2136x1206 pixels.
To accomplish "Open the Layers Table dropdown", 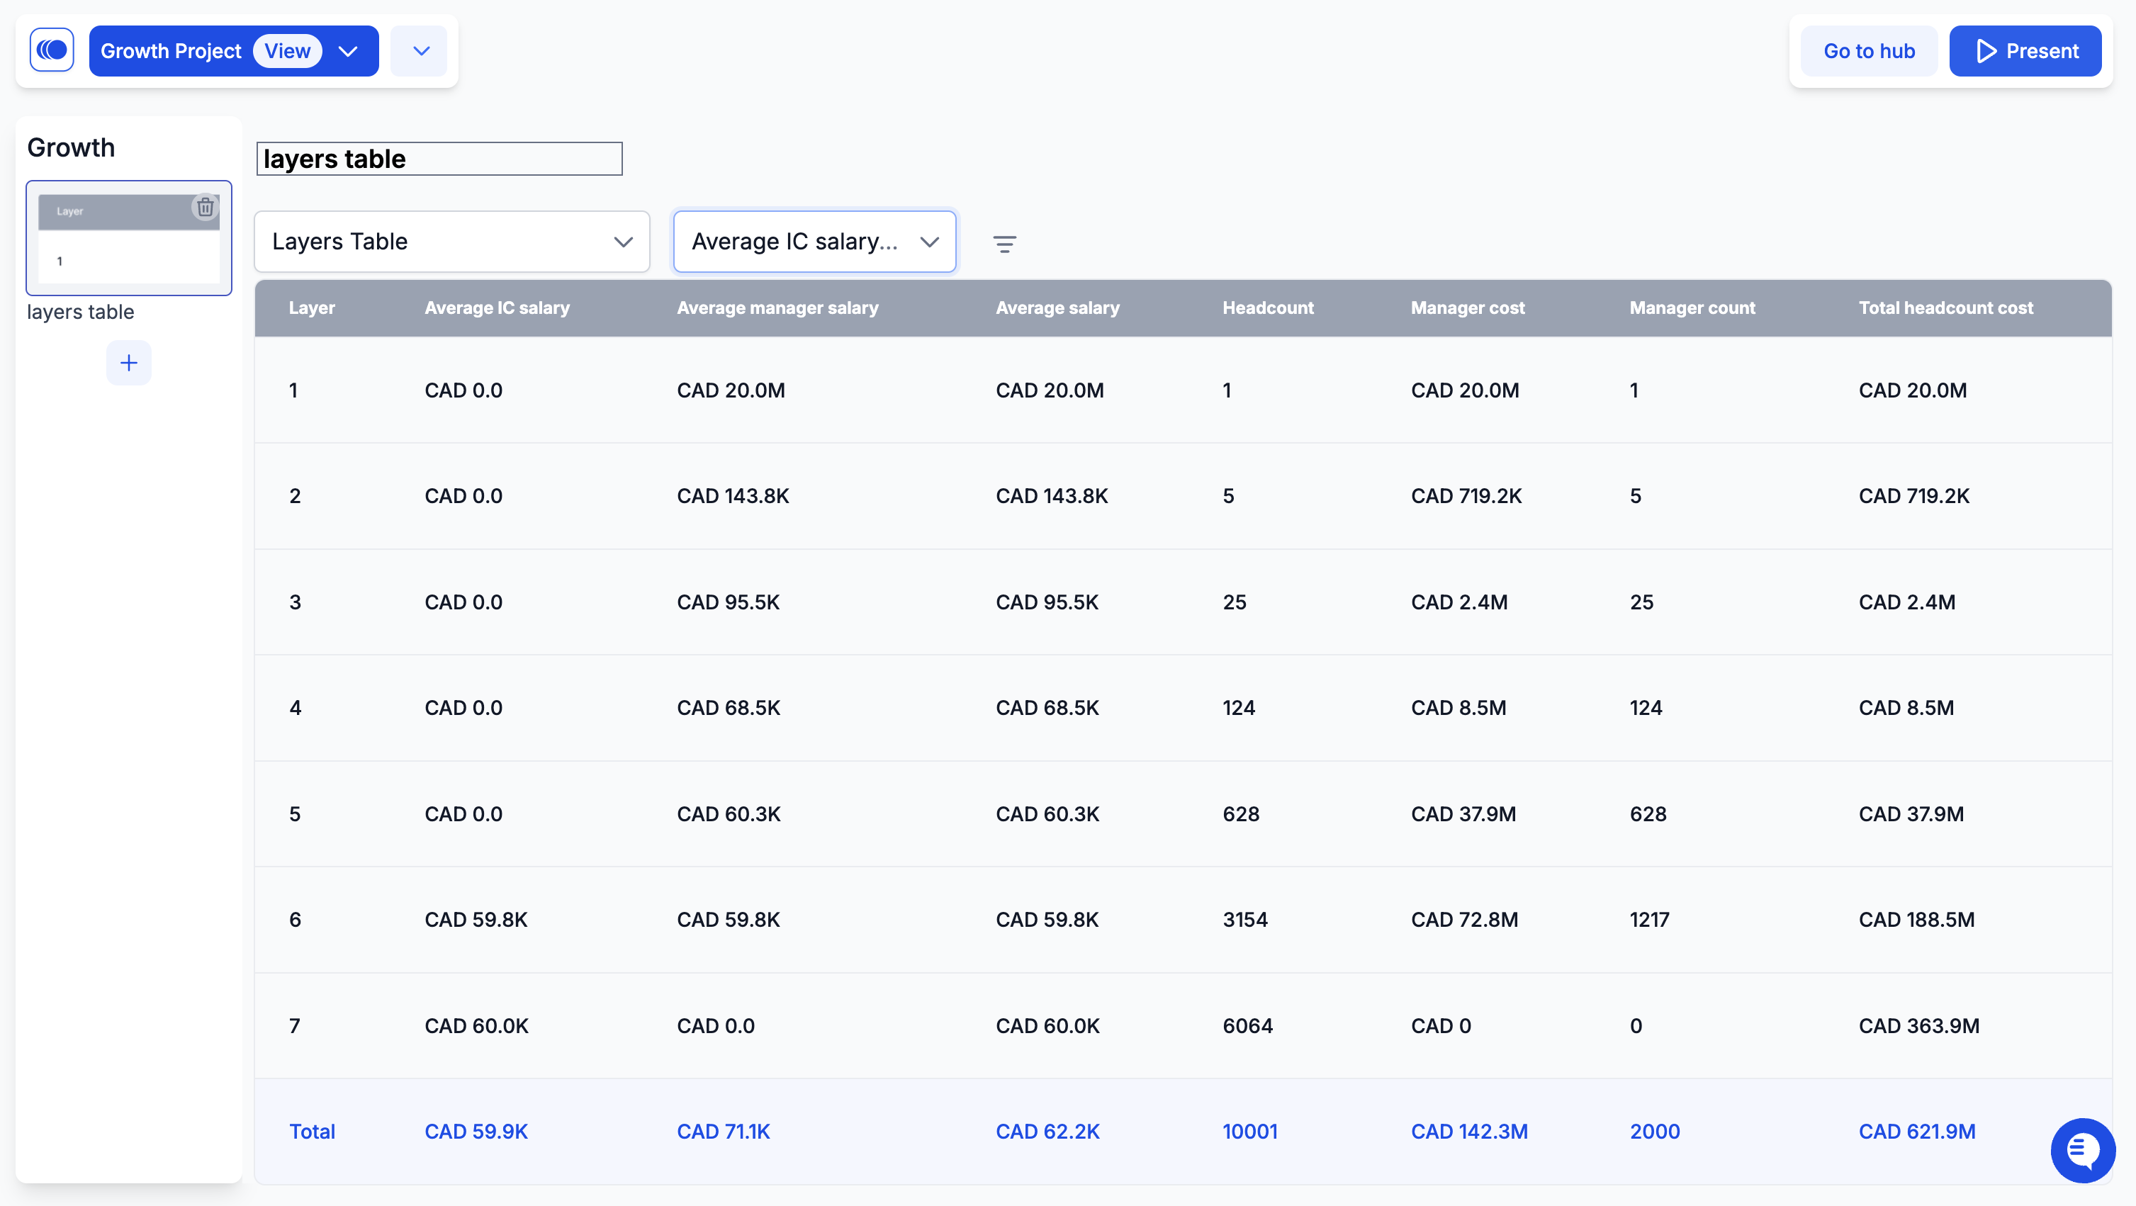I will [452, 241].
